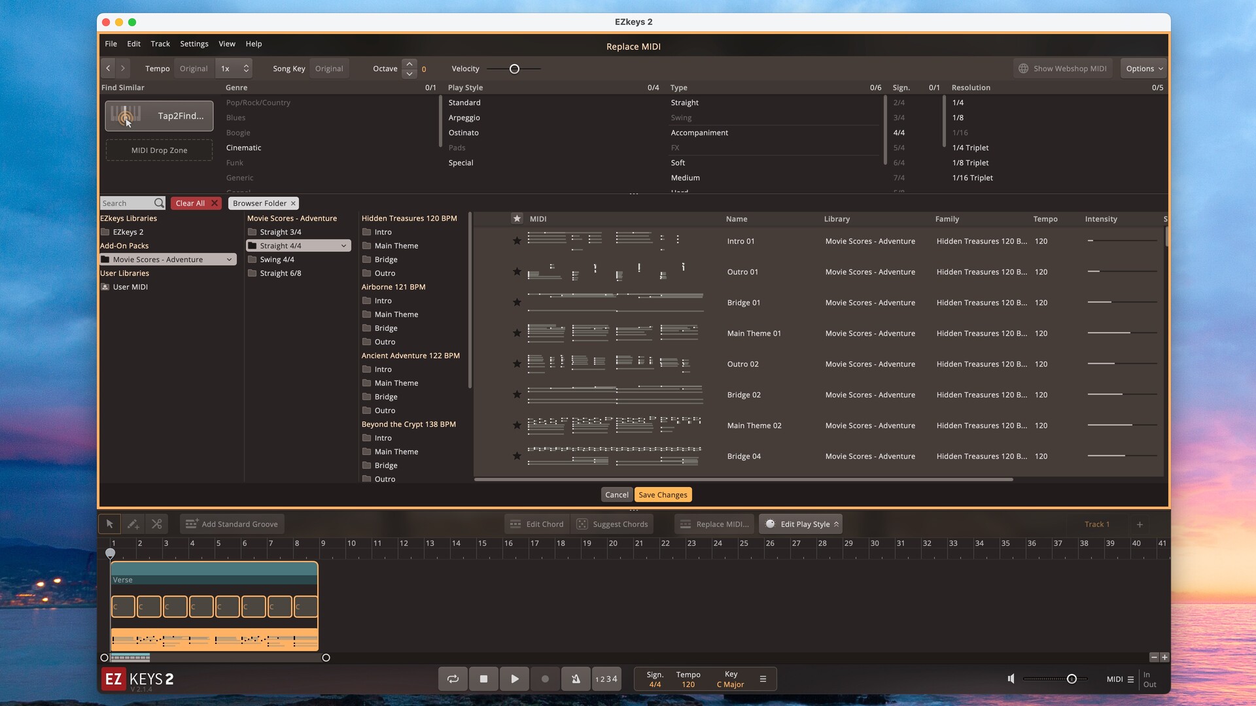
Task: Click the stop playback button
Action: 483,679
